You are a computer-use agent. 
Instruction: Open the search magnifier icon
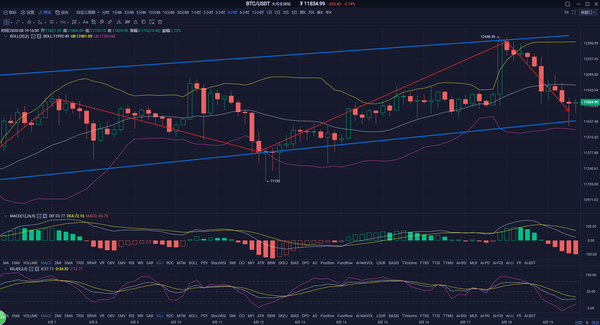[567, 4]
